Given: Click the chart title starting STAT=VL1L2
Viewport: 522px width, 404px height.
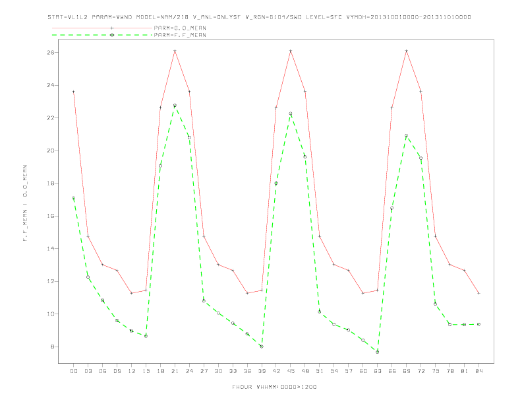Looking at the screenshot, I should pyautogui.click(x=259, y=17).
